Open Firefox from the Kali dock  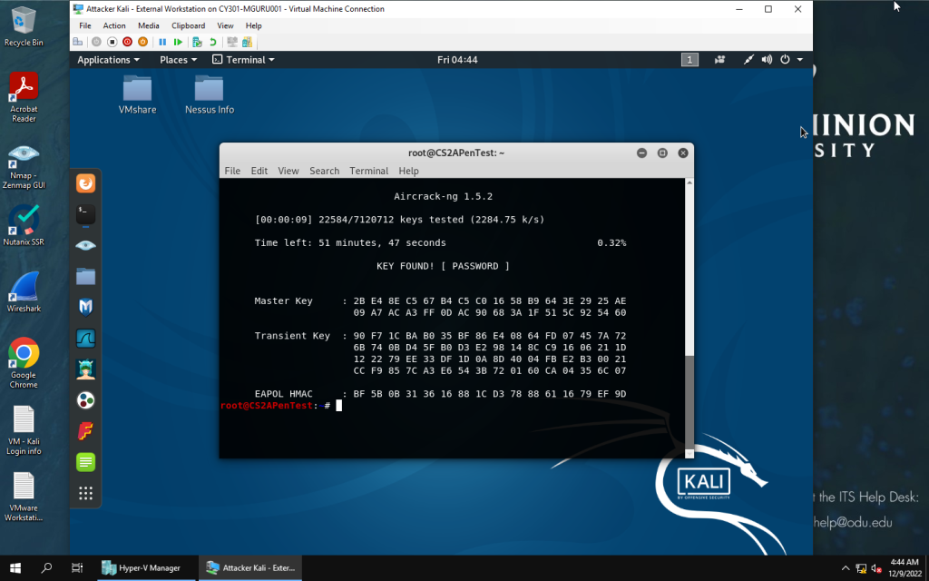point(86,183)
